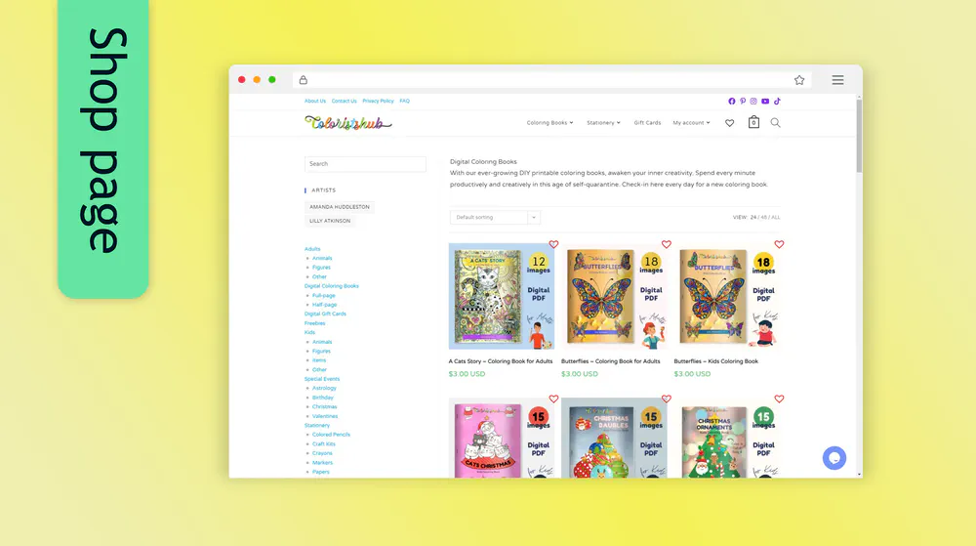Open the chat bubble widget
Screen dimensions: 976x546
coord(834,458)
